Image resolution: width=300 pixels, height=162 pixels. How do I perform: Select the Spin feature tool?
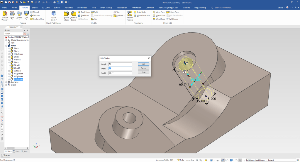[x=12, y=14]
